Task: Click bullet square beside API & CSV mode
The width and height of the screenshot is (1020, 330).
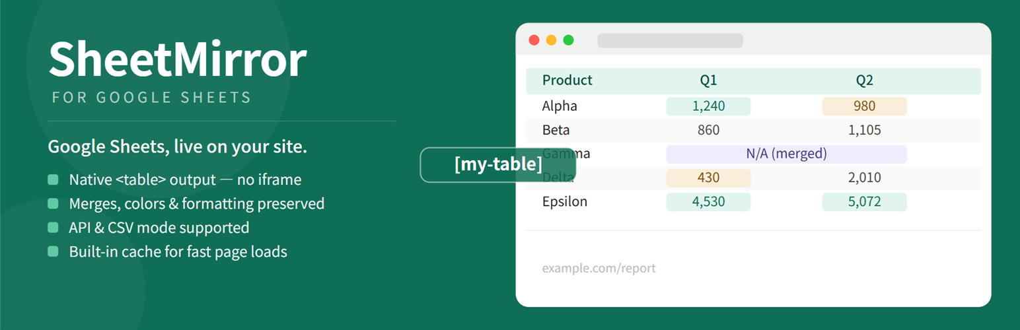Action: (53, 228)
